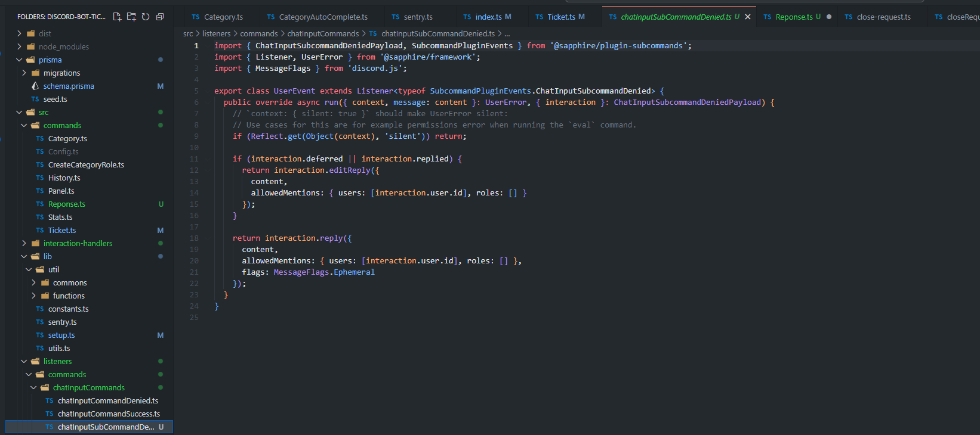Image resolution: width=980 pixels, height=435 pixels.
Task: Click the breadcrumb ellipsis after the file name
Action: [x=507, y=34]
